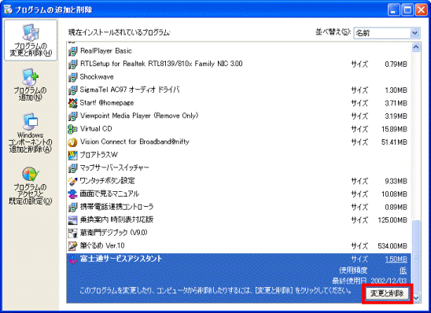Click 現在インストールされているプログラム label

tap(120, 32)
